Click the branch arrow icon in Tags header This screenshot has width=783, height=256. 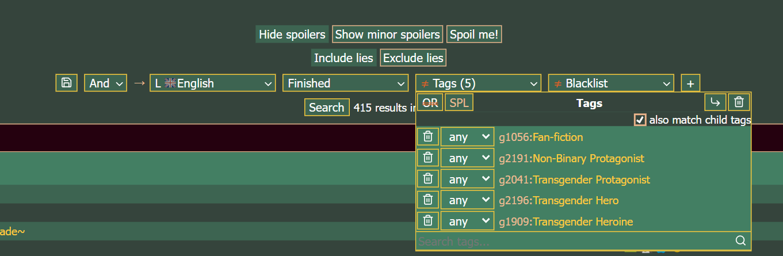715,103
